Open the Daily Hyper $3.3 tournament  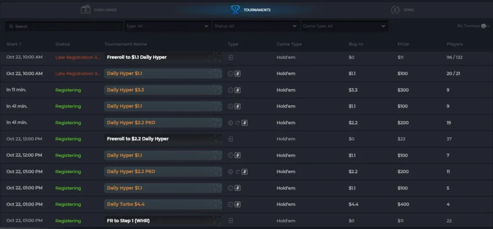tap(163, 90)
